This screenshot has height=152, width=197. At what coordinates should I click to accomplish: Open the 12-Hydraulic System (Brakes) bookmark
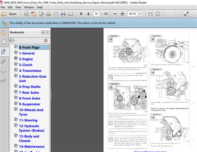click(32, 128)
